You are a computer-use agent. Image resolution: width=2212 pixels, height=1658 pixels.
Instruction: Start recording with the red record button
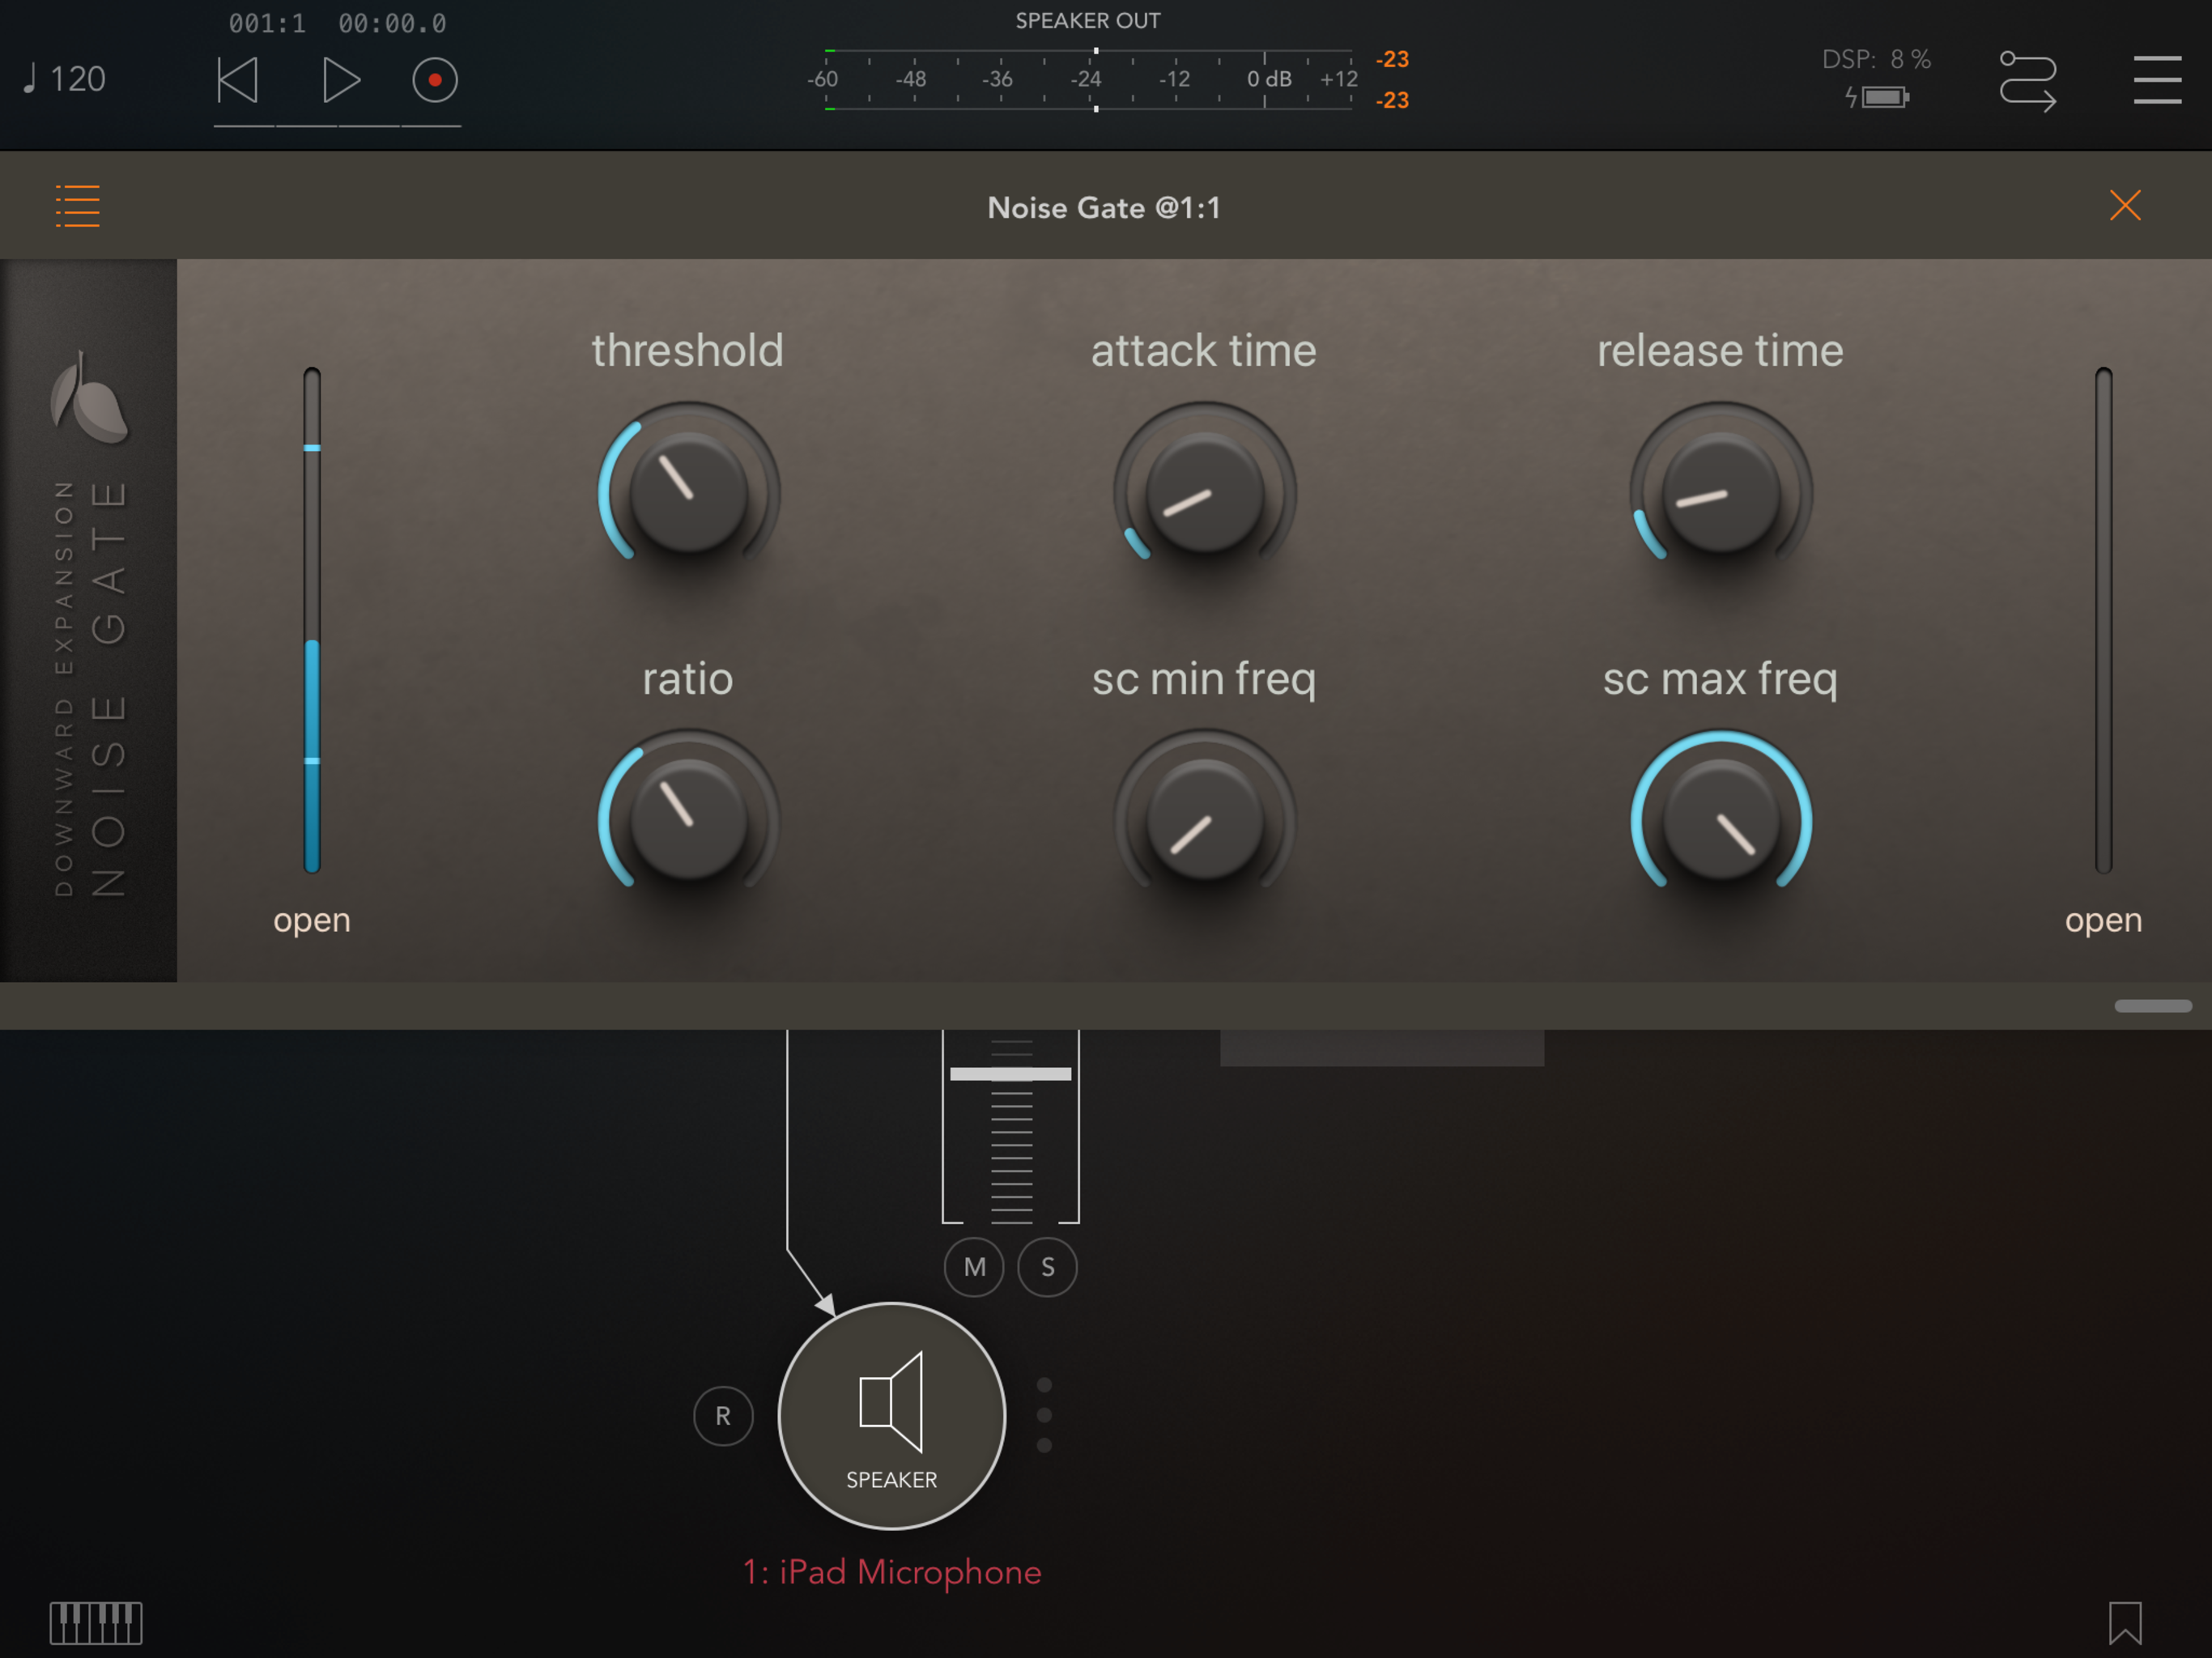(x=435, y=80)
